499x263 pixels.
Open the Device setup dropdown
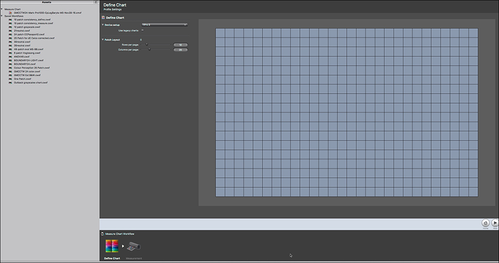[x=164, y=24]
